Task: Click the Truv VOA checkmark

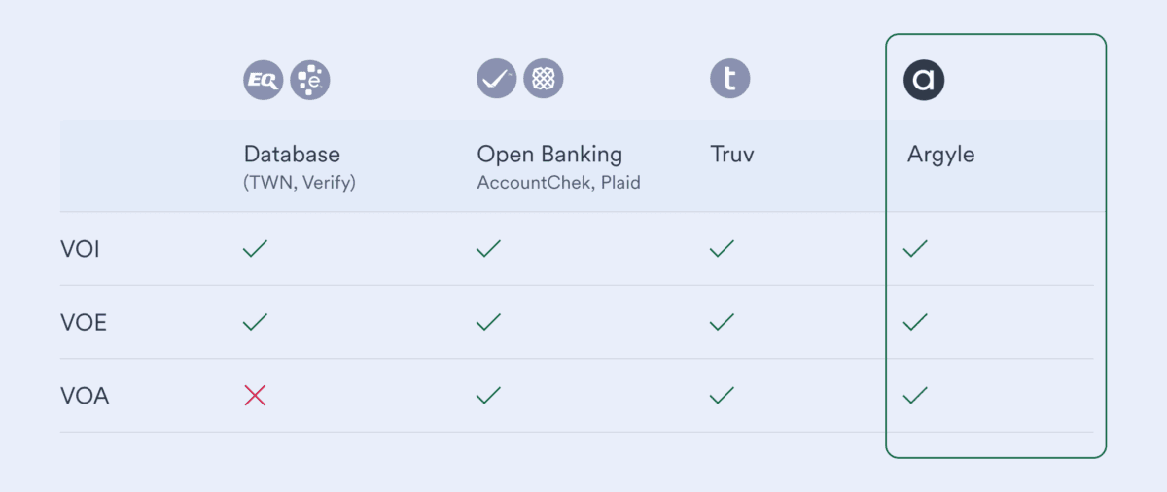Action: tap(722, 395)
